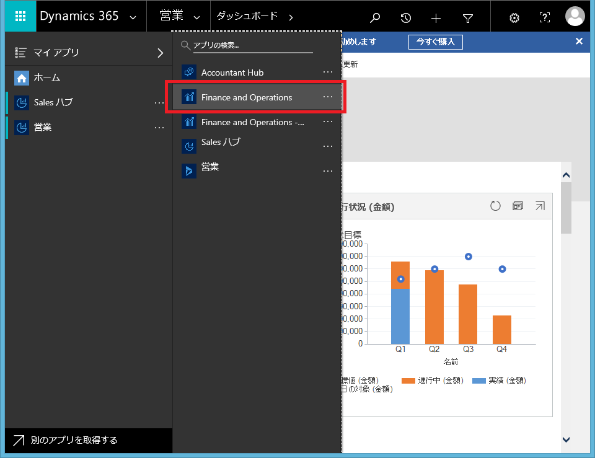Expand the 営業 dropdown chevron in top bar
Screen dimensions: 595x458
[196, 17]
